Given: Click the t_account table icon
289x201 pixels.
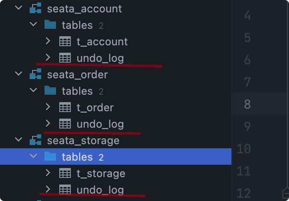Looking at the screenshot, I should click(65, 42).
